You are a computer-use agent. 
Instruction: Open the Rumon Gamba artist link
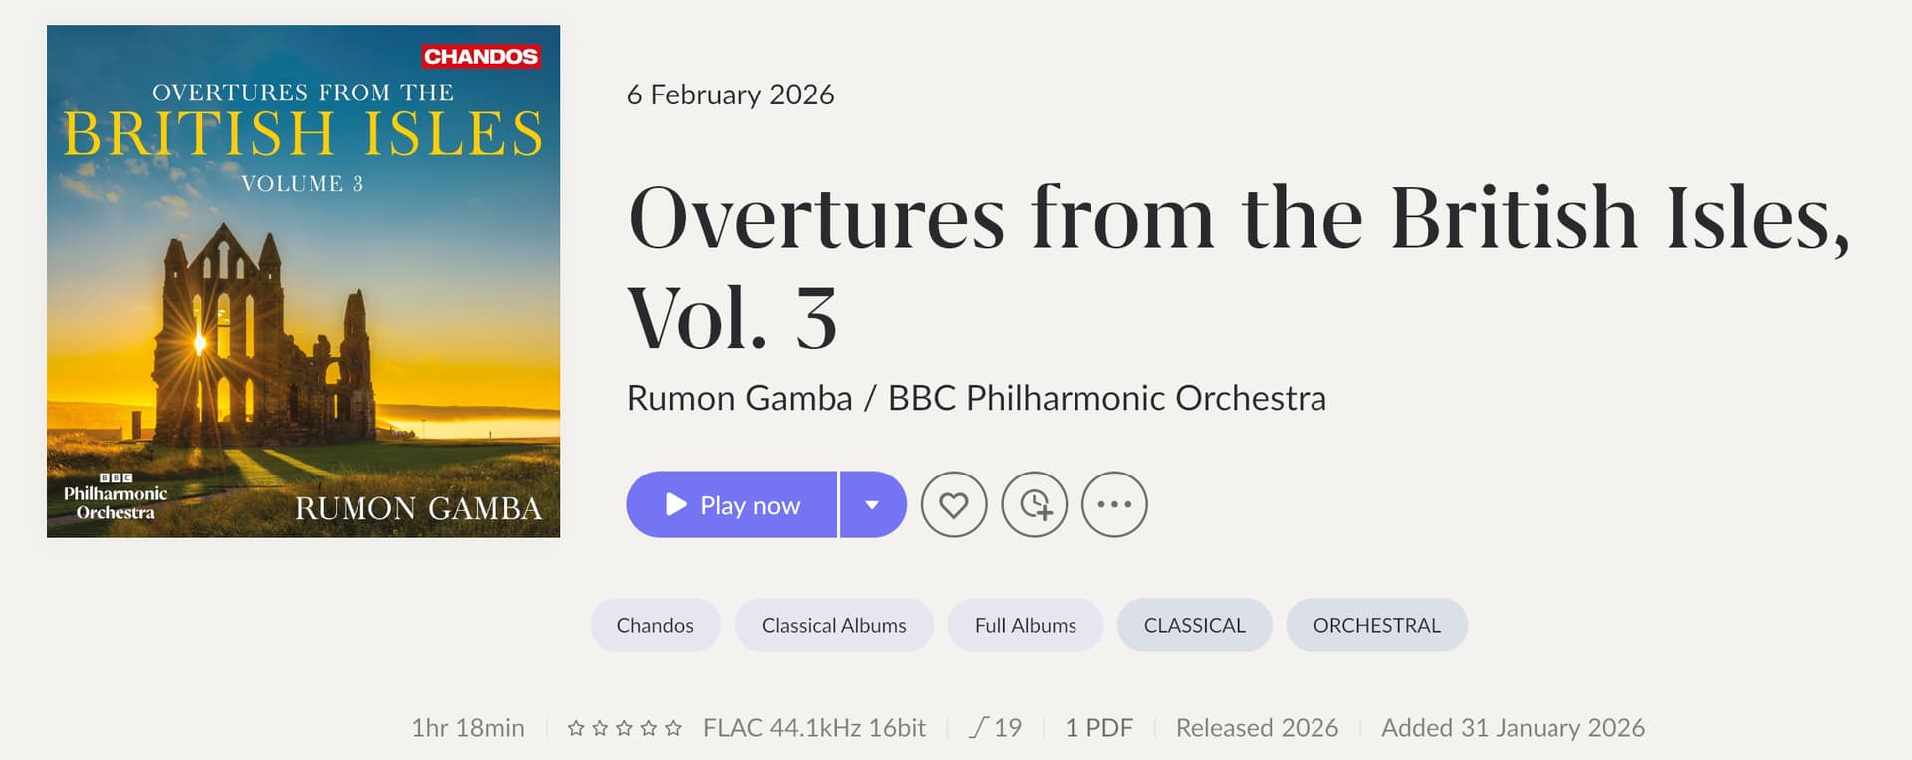click(740, 399)
